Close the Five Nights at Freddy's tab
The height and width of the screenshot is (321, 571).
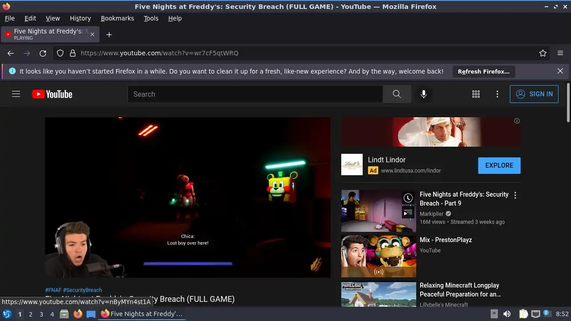(x=92, y=34)
